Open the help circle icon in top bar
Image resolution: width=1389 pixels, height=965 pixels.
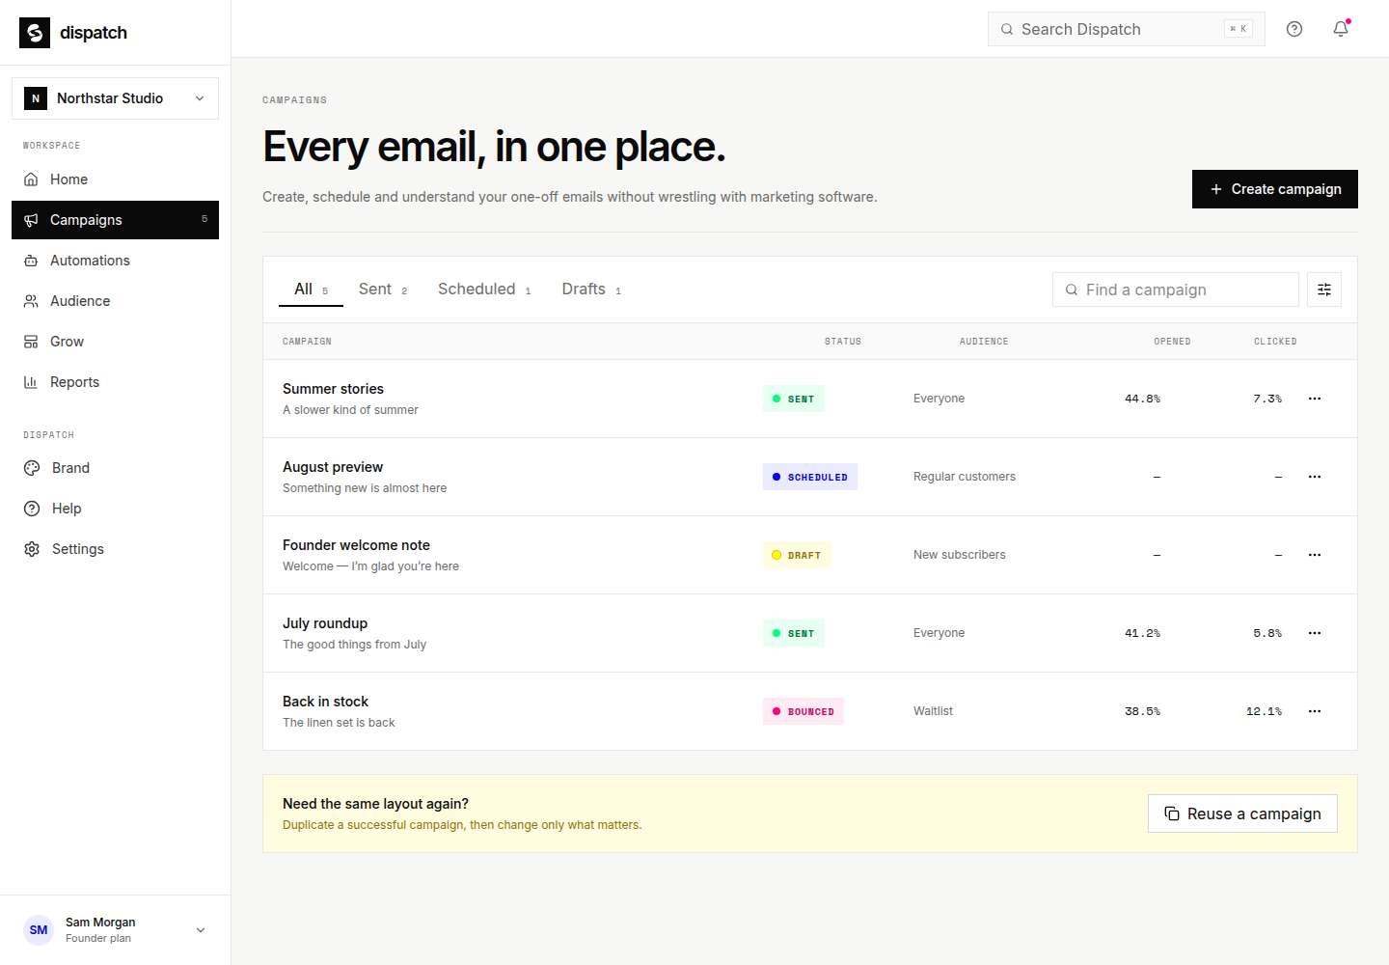click(1294, 29)
